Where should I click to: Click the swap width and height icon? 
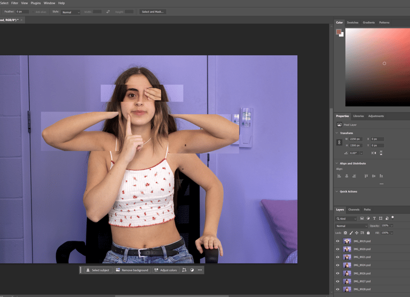point(108,12)
